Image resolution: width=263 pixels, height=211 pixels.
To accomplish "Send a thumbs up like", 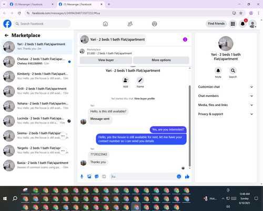I will 187,177.
